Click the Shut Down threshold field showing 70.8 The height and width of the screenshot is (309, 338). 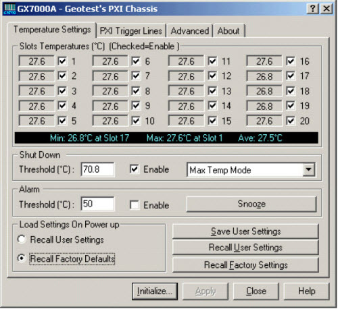pos(97,169)
